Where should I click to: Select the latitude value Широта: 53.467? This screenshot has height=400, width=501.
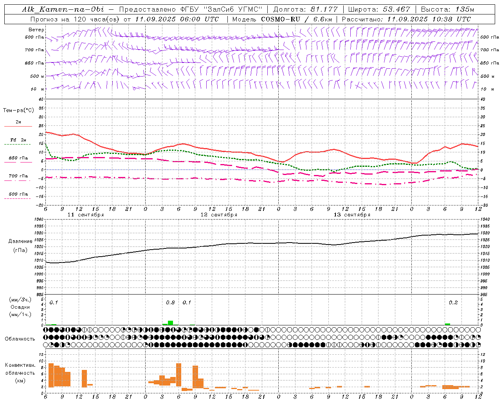coord(379,9)
